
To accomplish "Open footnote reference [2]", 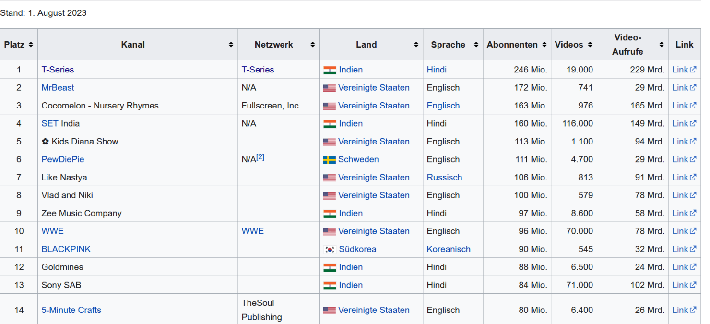I will pyautogui.click(x=260, y=157).
